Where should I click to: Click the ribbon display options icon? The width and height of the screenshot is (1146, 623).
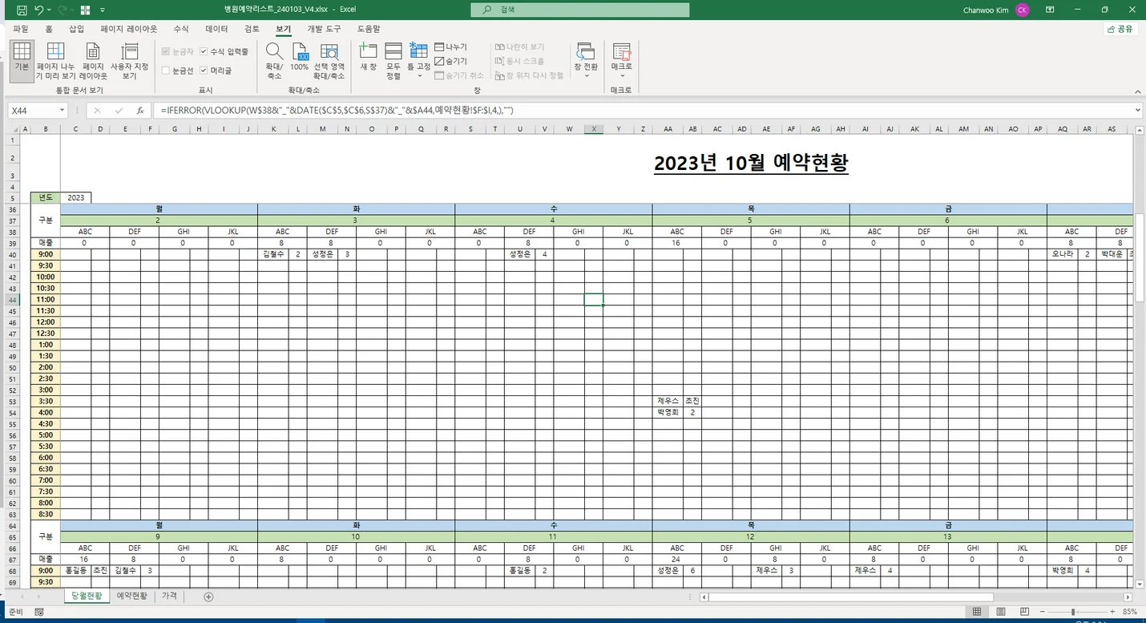(1049, 10)
